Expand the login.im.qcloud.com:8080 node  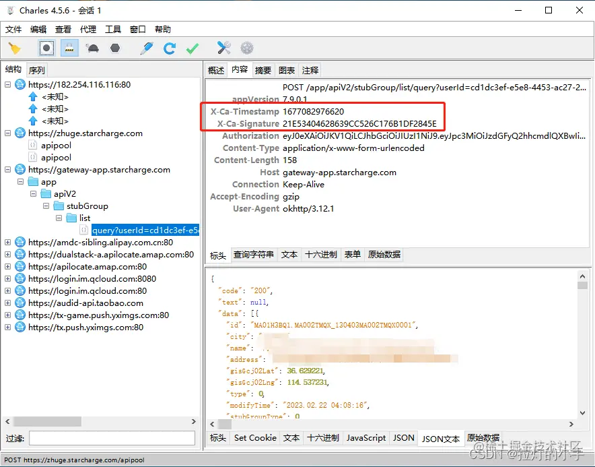[x=7, y=278]
